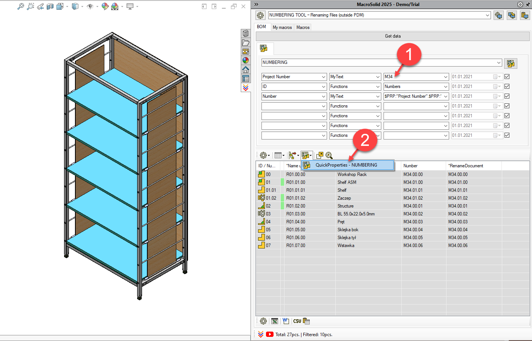Image resolution: width=532 pixels, height=341 pixels.
Task: Click the View Settings monitor icon
Action: [130, 6]
